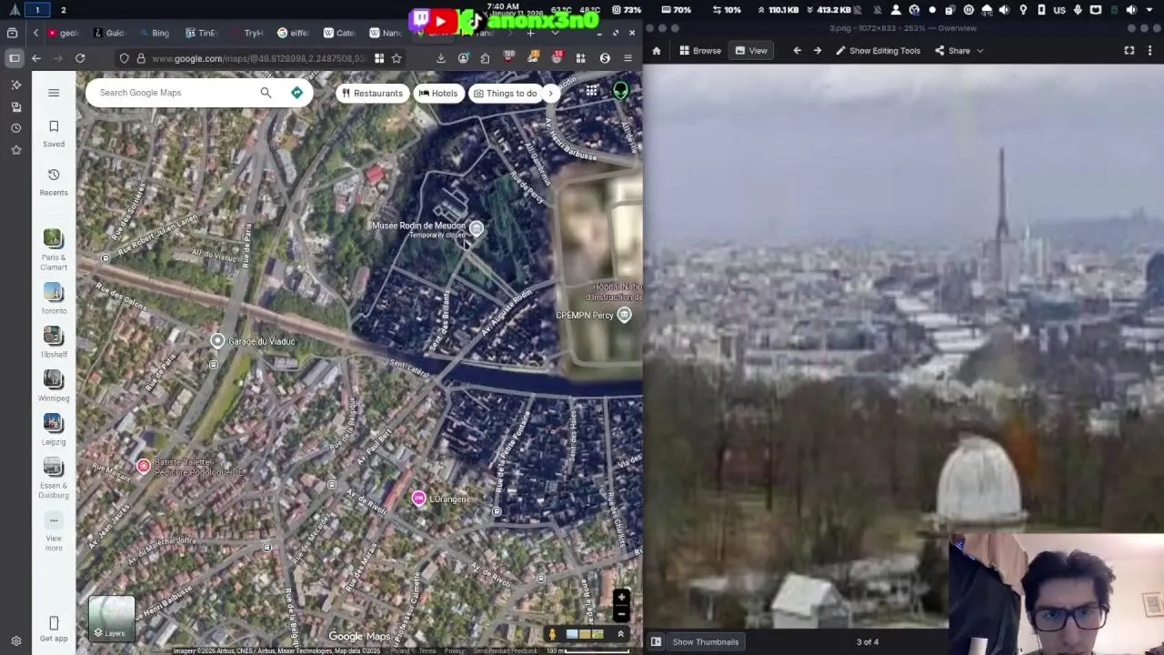The width and height of the screenshot is (1164, 655).
Task: Open Saved places in sidebar
Action: pyautogui.click(x=54, y=134)
